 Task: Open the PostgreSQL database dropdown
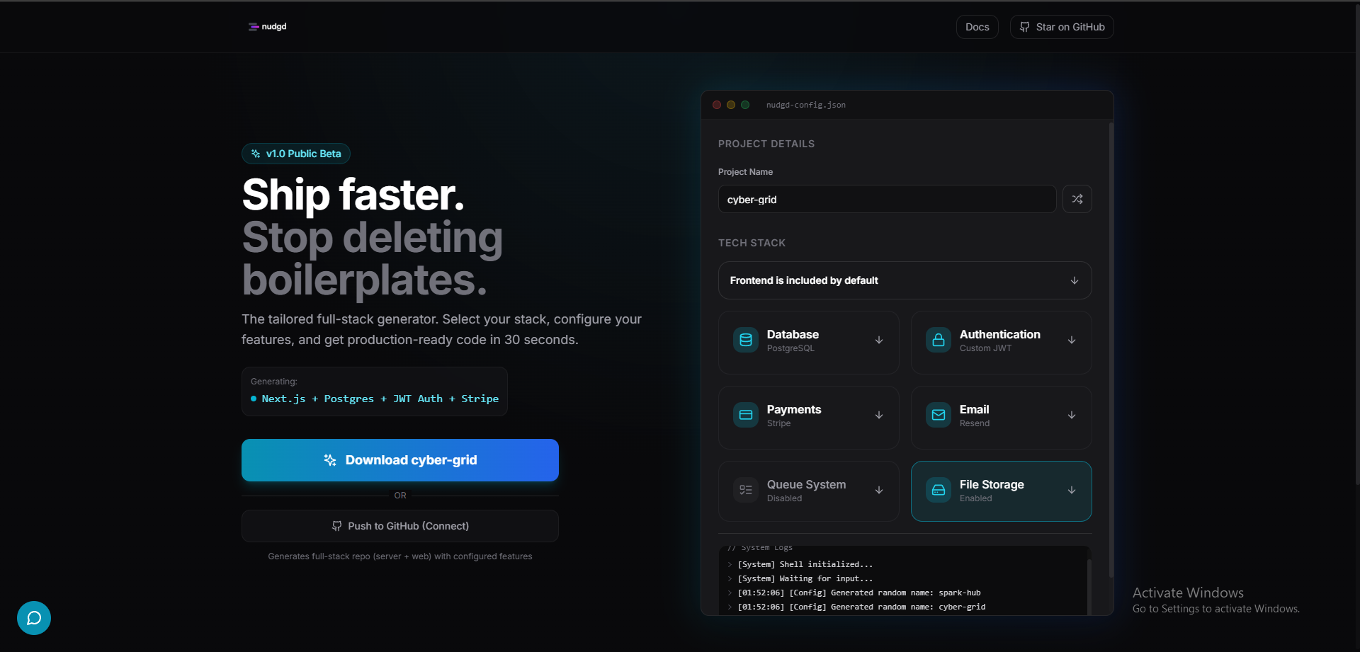pyautogui.click(x=878, y=341)
